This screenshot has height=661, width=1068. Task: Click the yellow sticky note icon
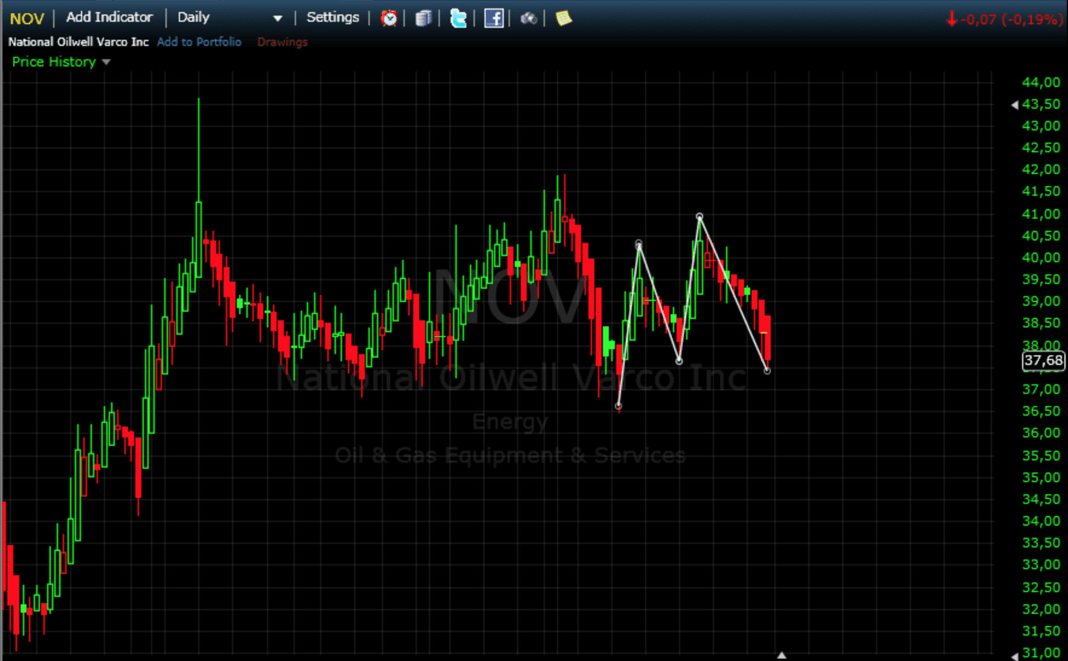[564, 18]
